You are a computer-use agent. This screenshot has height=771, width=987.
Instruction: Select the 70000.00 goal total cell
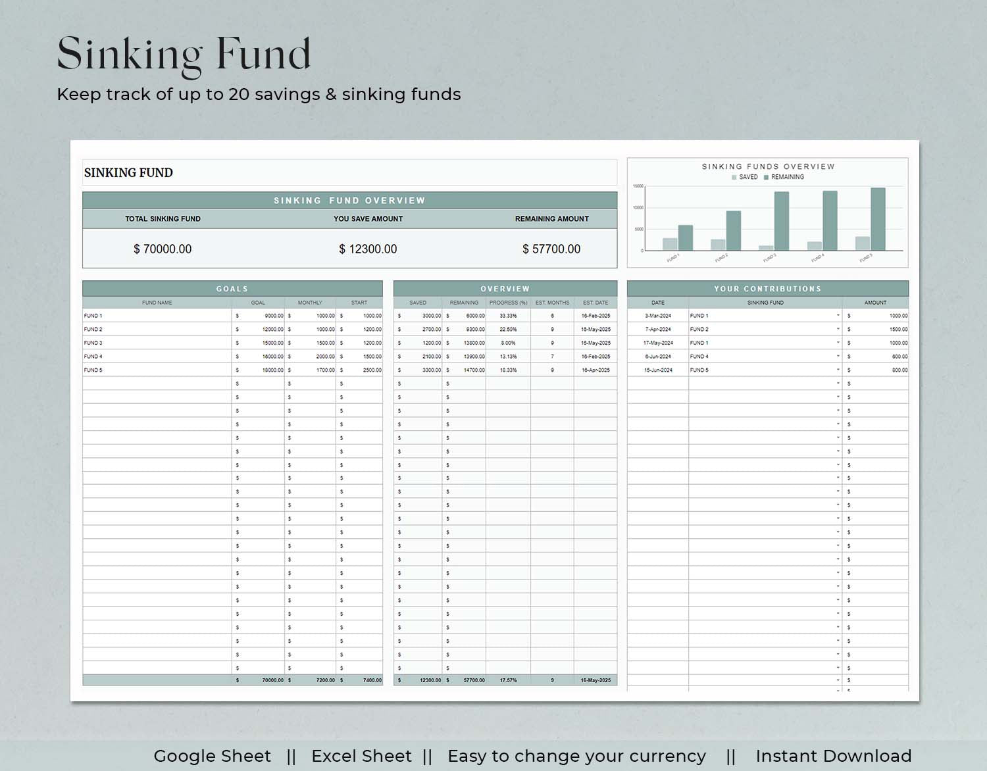pyautogui.click(x=258, y=680)
